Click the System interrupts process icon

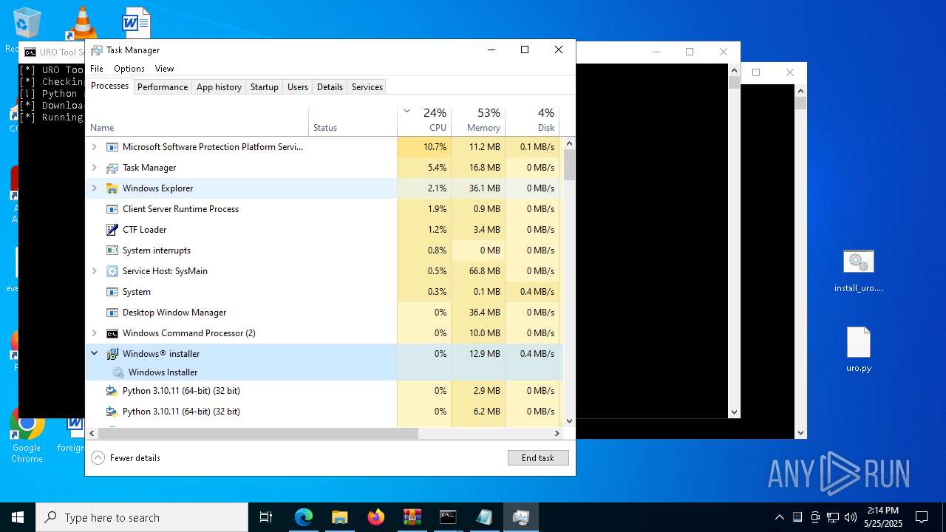tap(112, 250)
